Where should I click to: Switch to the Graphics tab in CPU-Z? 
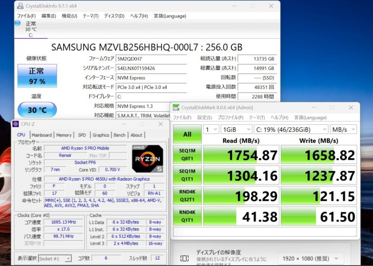point(101,135)
